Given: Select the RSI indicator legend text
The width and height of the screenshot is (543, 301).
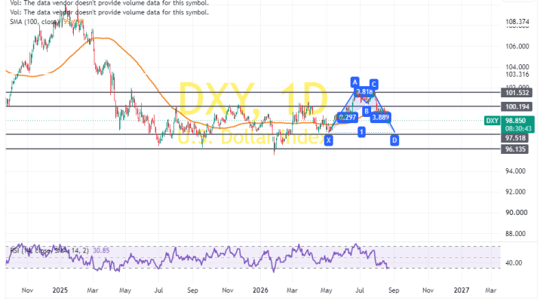Looking at the screenshot, I should pyautogui.click(x=60, y=250).
